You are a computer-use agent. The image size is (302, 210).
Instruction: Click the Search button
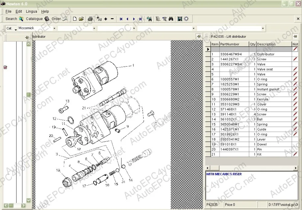click(x=11, y=19)
